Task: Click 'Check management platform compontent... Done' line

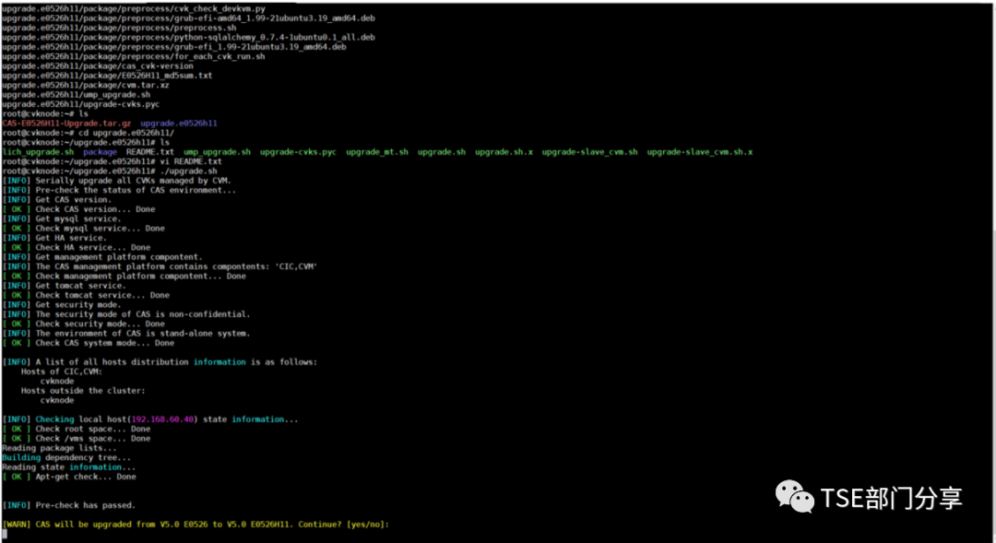Action: pos(124,276)
